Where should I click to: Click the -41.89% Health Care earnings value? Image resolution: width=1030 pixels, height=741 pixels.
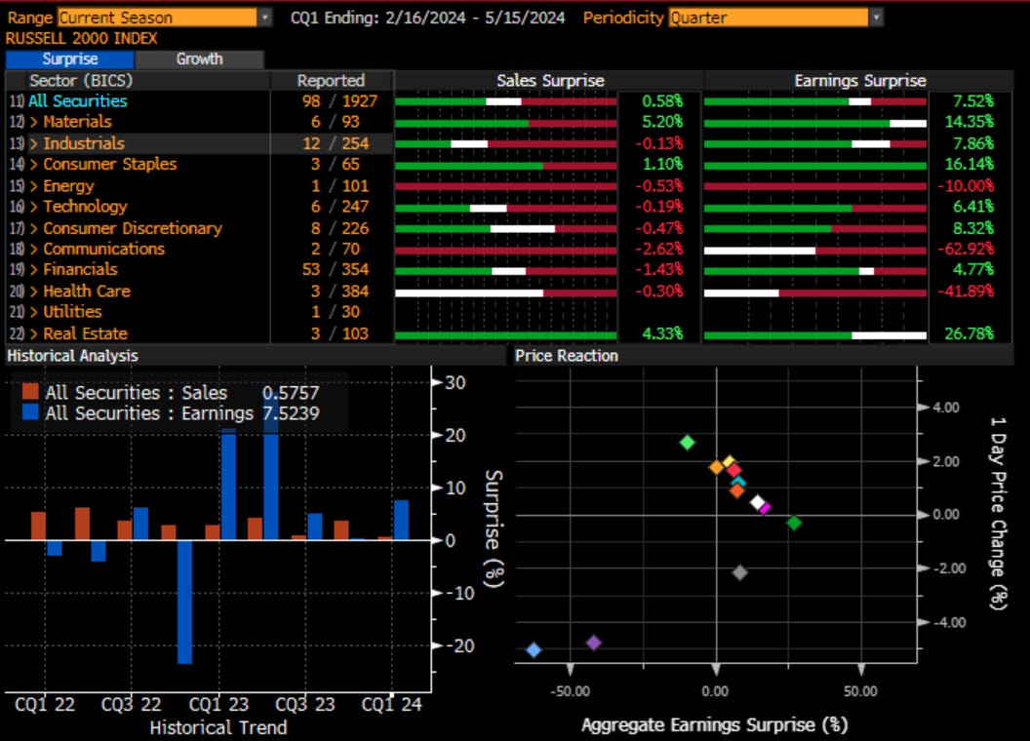click(x=966, y=291)
